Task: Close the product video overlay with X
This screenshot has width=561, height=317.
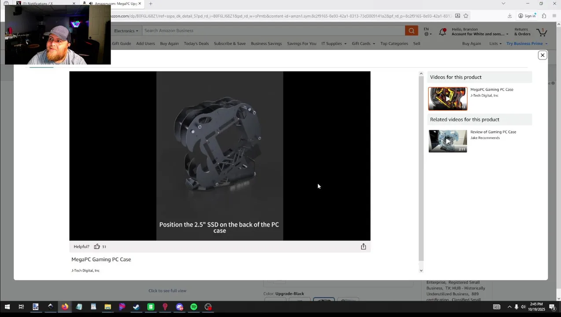Action: (543, 55)
